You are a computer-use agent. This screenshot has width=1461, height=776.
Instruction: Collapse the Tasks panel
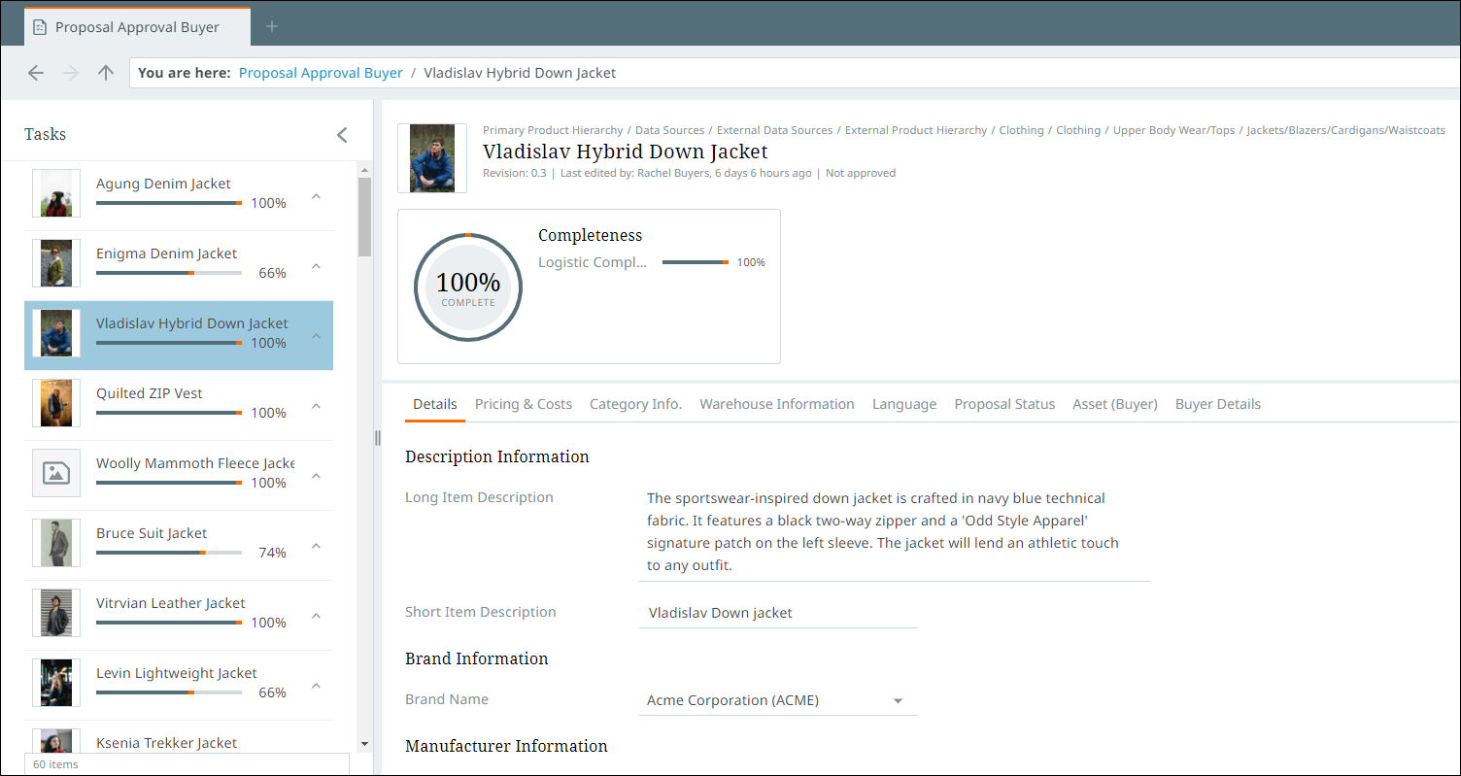(x=342, y=135)
